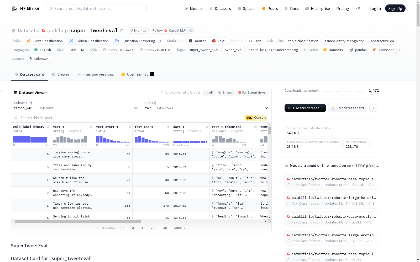
Task: Open the Datasets library tag
Action: 333,50
